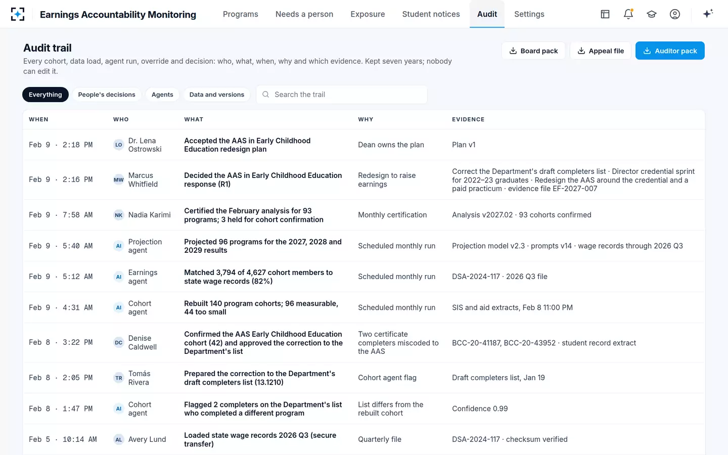This screenshot has width=728, height=455.
Task: Click Denise Caldwell's DC avatar
Action: [x=119, y=342]
